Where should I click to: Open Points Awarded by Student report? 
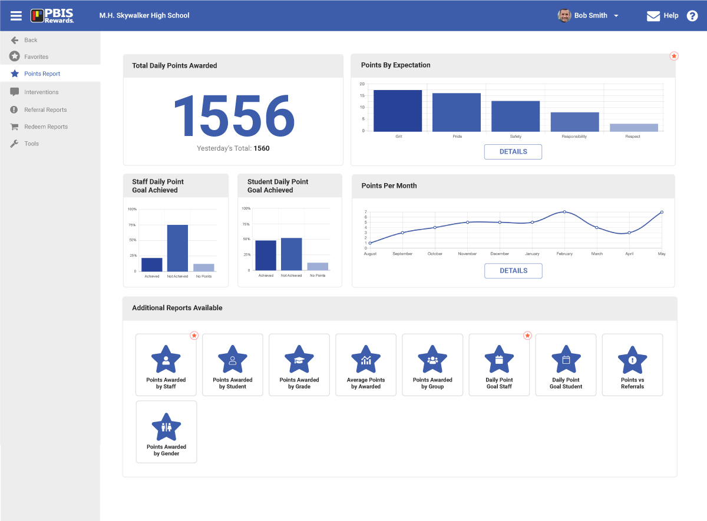(233, 364)
